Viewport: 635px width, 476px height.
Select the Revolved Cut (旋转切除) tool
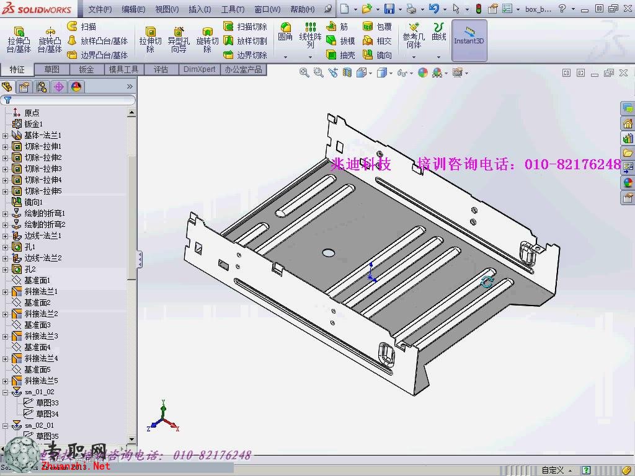pyautogui.click(x=207, y=40)
